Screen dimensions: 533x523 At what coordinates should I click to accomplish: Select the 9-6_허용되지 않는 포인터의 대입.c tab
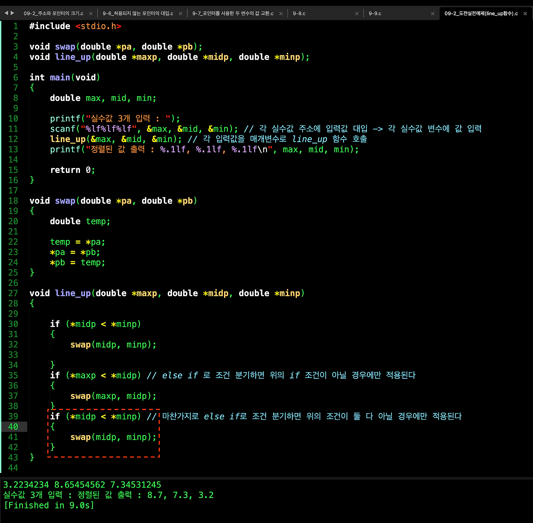pos(137,13)
